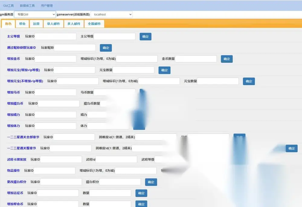This screenshot has width=302, height=207.
Task: Expand the gameserver dropdown showing localhsot
Action: click(112, 14)
